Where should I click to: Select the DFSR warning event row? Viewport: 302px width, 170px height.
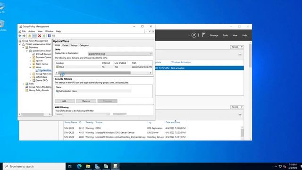pos(125,128)
